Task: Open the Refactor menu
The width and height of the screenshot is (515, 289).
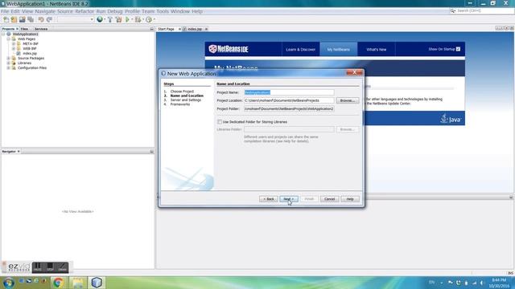Action: point(84,11)
